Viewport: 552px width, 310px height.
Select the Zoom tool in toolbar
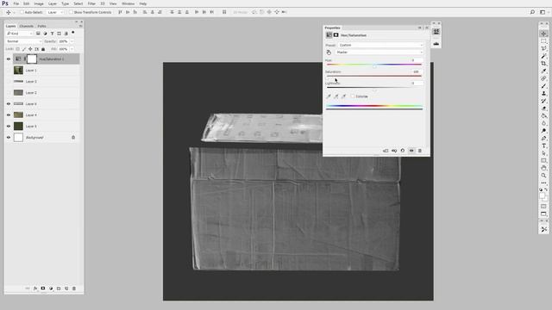tap(544, 176)
